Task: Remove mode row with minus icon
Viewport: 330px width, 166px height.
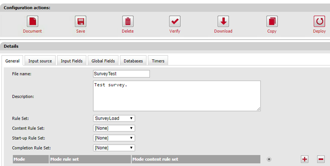Action: point(320,159)
